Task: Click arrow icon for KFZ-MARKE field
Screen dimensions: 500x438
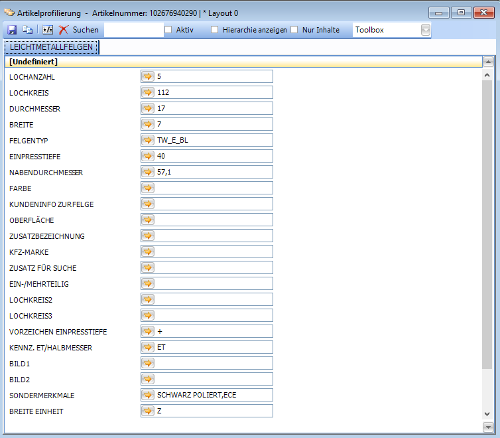Action: tap(148, 252)
